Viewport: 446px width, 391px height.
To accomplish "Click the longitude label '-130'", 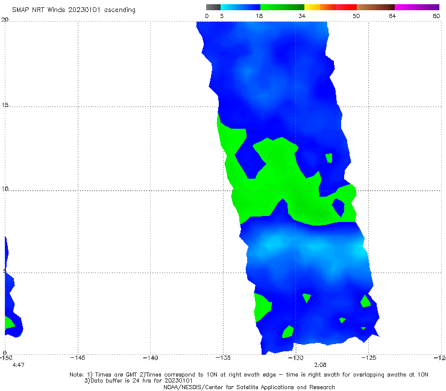I will coord(295,358).
